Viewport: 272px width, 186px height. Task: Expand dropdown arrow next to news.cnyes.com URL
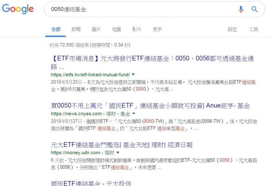[134, 113]
